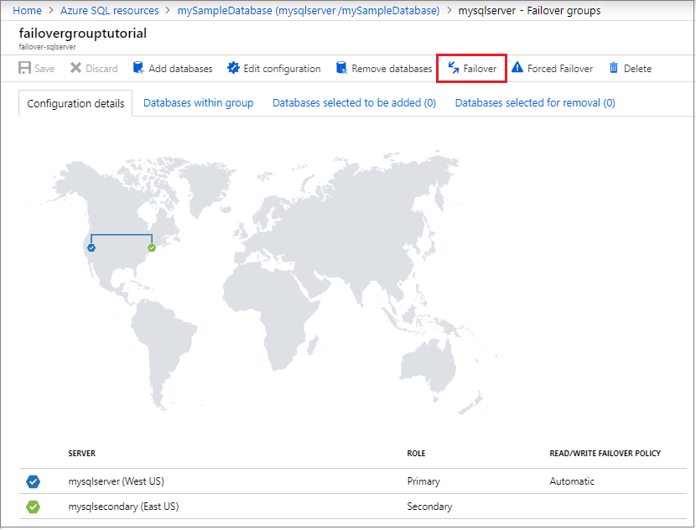Open the Configuration details tab
The width and height of the screenshot is (696, 530).
point(75,102)
